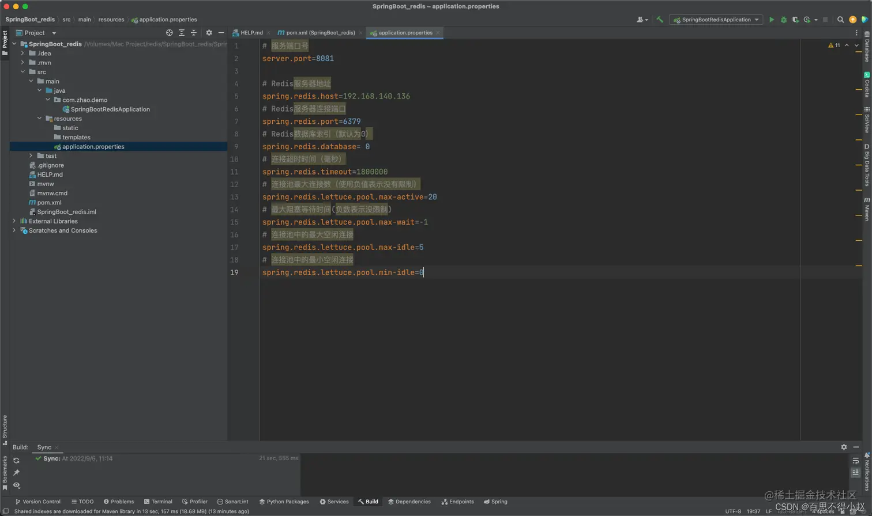Hide the Project panel with minus icon
The image size is (872, 516).
point(221,33)
